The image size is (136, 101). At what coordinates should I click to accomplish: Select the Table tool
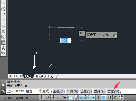point(3,43)
